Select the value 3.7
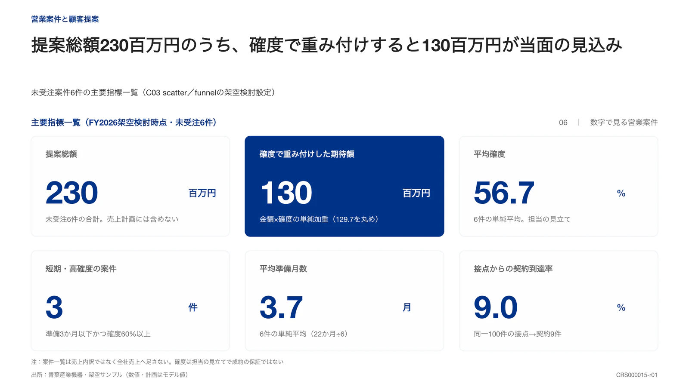This screenshot has width=689, height=387. (x=281, y=307)
